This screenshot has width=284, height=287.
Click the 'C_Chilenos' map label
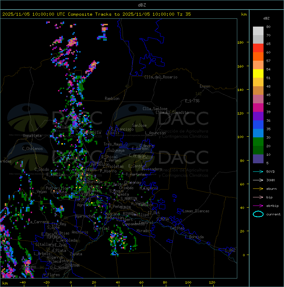(32, 149)
